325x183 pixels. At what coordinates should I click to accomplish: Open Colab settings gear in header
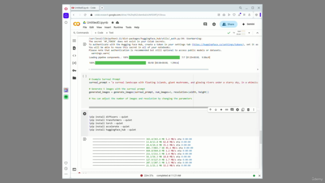coord(214,24)
